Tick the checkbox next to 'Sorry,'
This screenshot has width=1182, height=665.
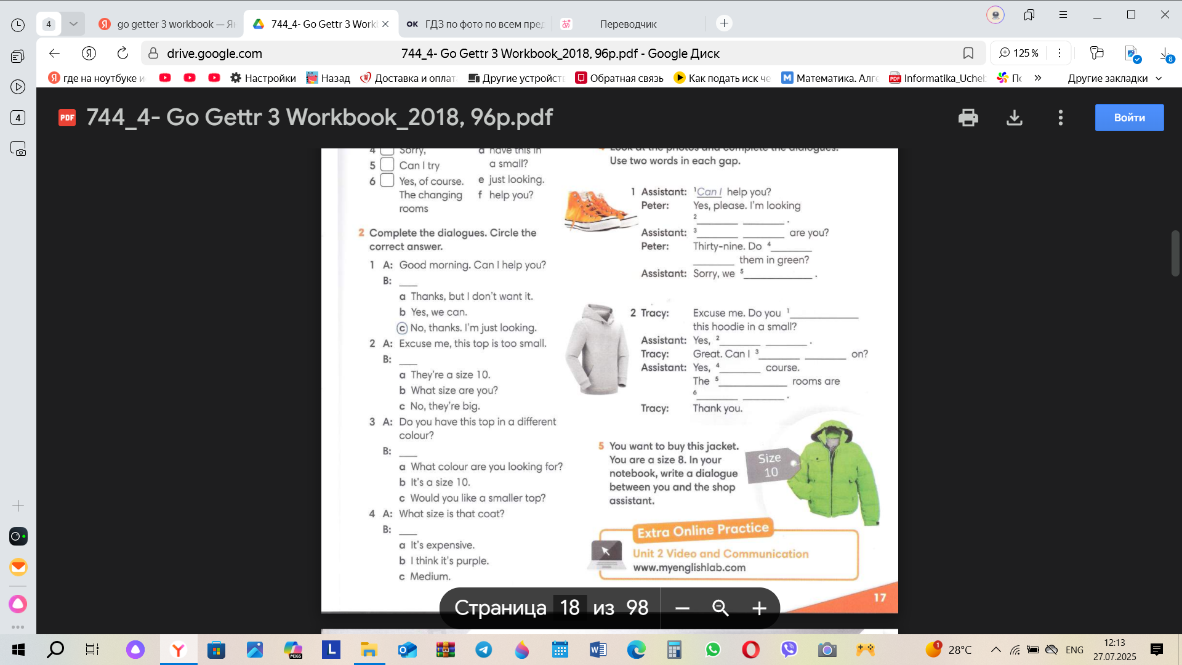[x=387, y=151]
